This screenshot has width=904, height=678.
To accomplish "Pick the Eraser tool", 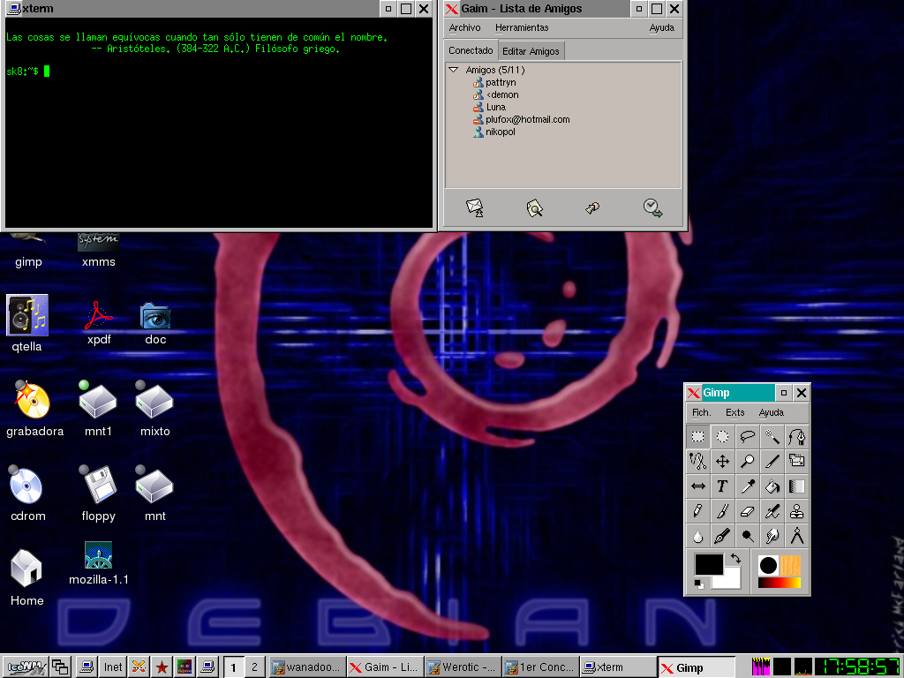I will [x=747, y=511].
